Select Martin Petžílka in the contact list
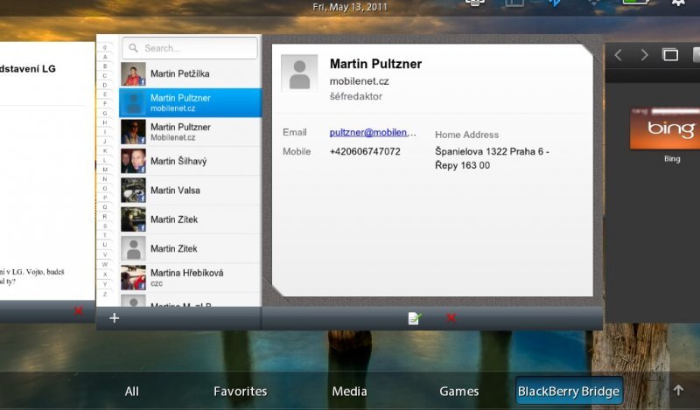The height and width of the screenshot is (410, 700). [x=190, y=73]
